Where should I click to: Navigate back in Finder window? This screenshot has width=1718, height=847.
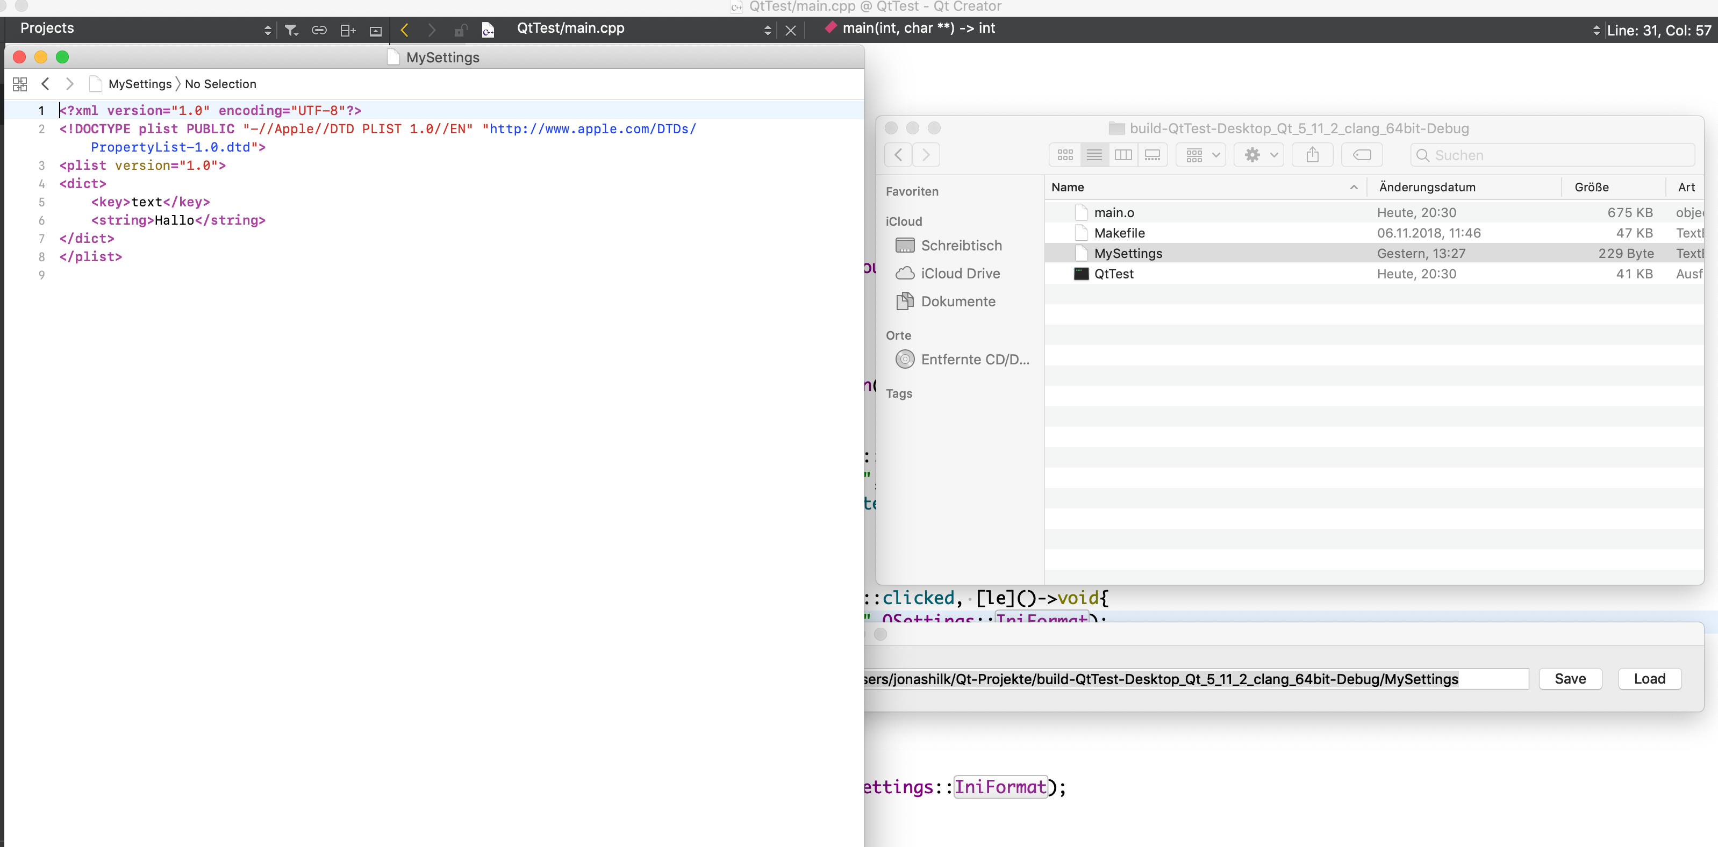(x=898, y=155)
